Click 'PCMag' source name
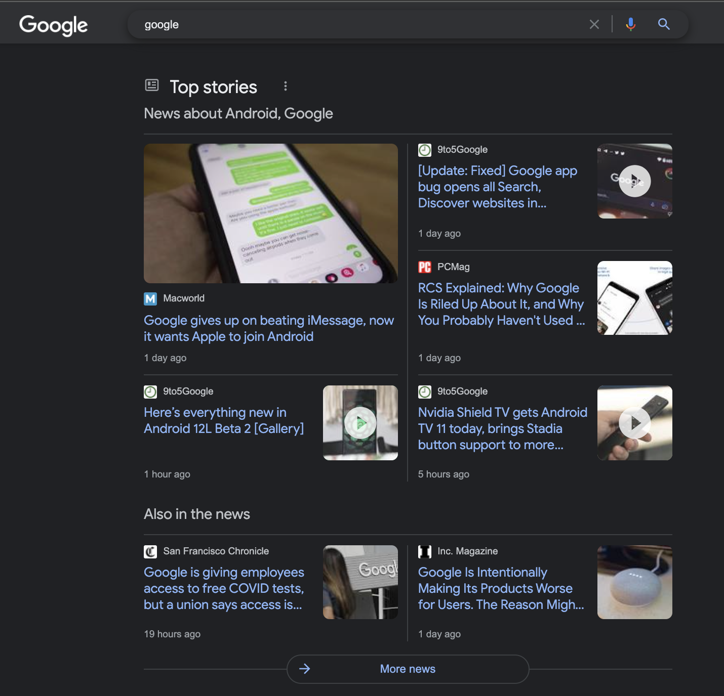The image size is (724, 696). [454, 267]
